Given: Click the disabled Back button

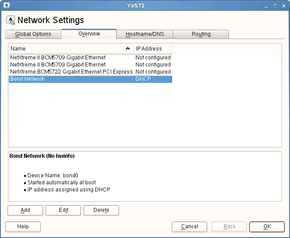Looking at the screenshot, I should [229, 227].
